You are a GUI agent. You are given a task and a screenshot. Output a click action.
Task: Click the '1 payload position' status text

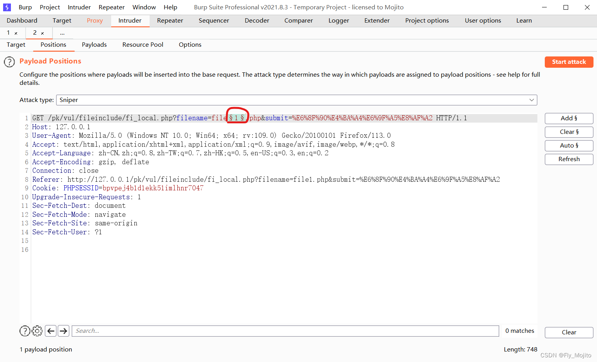coord(46,350)
